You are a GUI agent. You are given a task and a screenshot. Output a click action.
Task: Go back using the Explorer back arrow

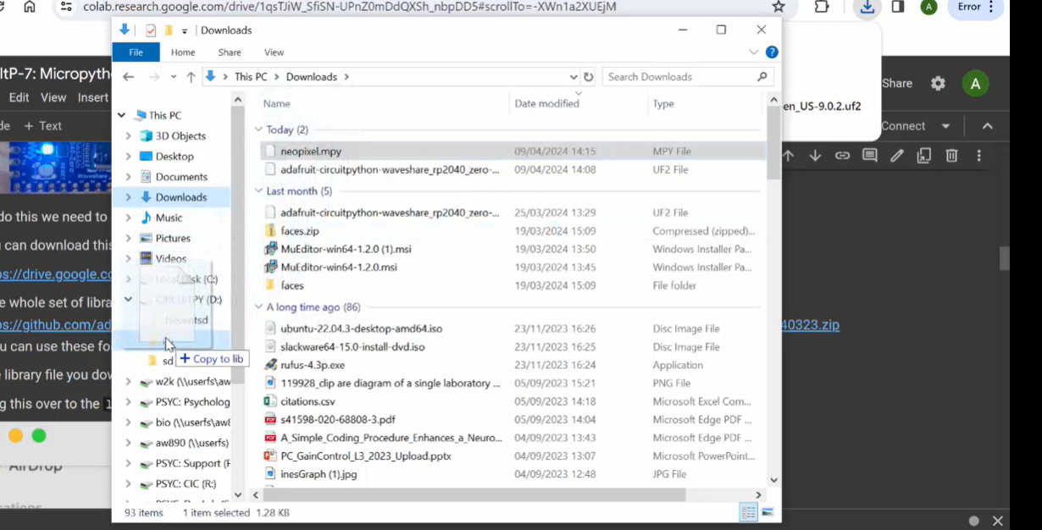coord(128,77)
